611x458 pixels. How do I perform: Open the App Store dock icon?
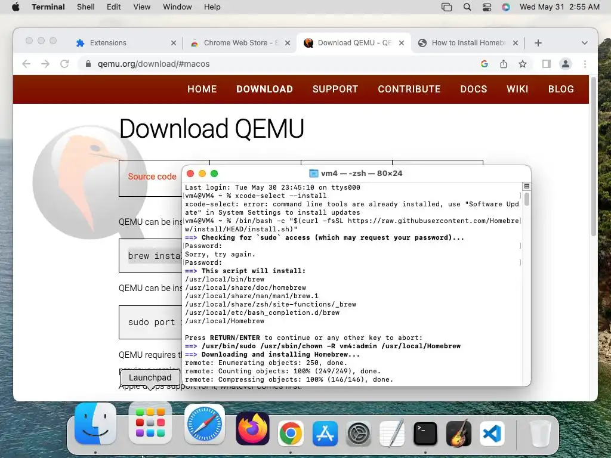click(325, 433)
